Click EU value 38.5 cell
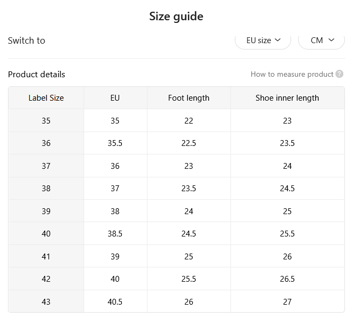This screenshot has height=318, width=346. click(115, 234)
